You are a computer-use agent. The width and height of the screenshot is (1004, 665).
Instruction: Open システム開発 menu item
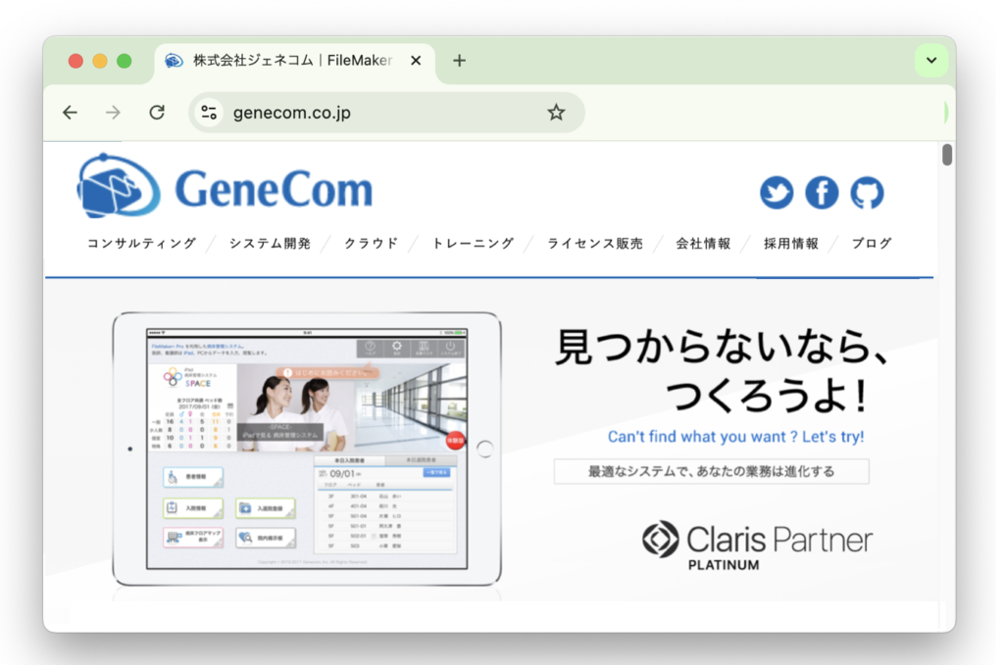[x=270, y=244]
